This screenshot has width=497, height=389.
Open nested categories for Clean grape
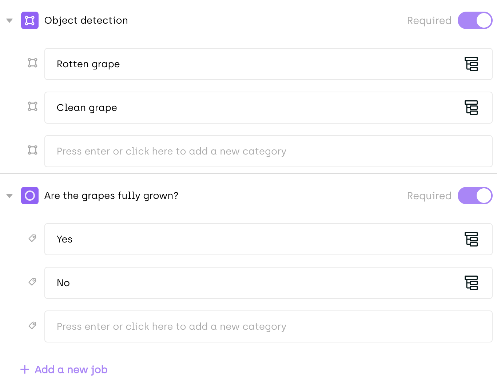click(471, 108)
